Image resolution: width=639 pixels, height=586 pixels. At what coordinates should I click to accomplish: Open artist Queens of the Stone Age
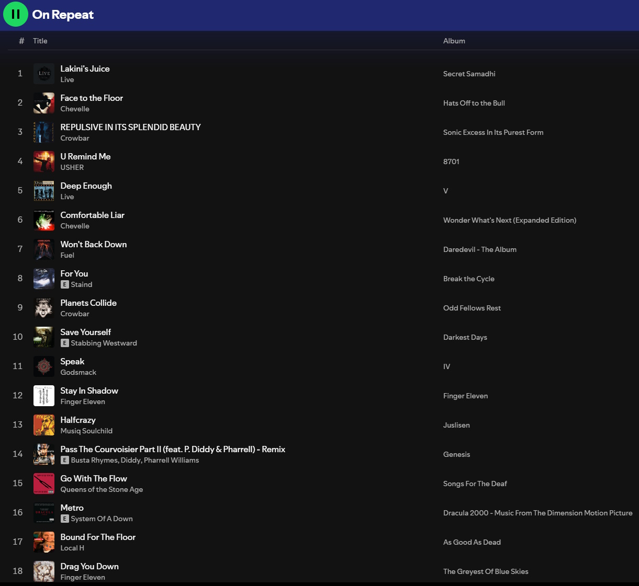click(102, 489)
